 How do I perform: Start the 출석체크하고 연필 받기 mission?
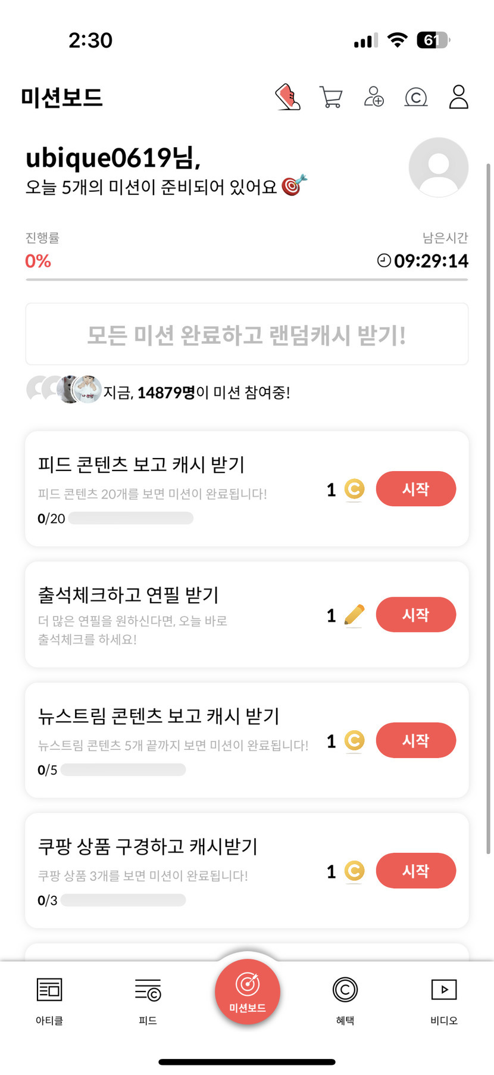pos(415,615)
